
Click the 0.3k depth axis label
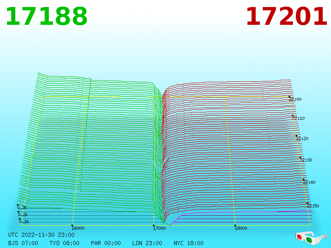pyautogui.click(x=22, y=208)
